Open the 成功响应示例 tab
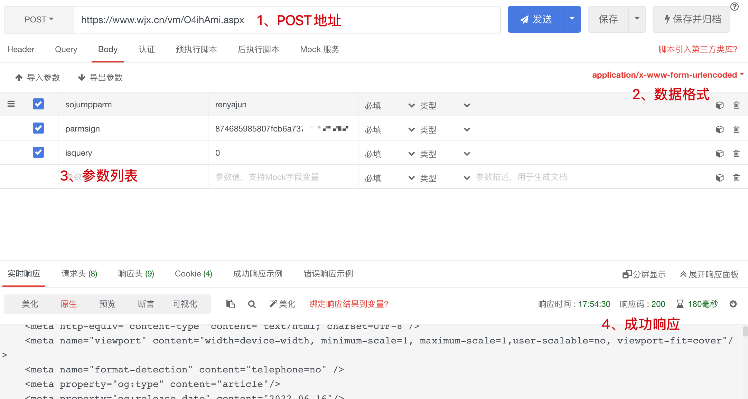The image size is (748, 399). point(258,274)
